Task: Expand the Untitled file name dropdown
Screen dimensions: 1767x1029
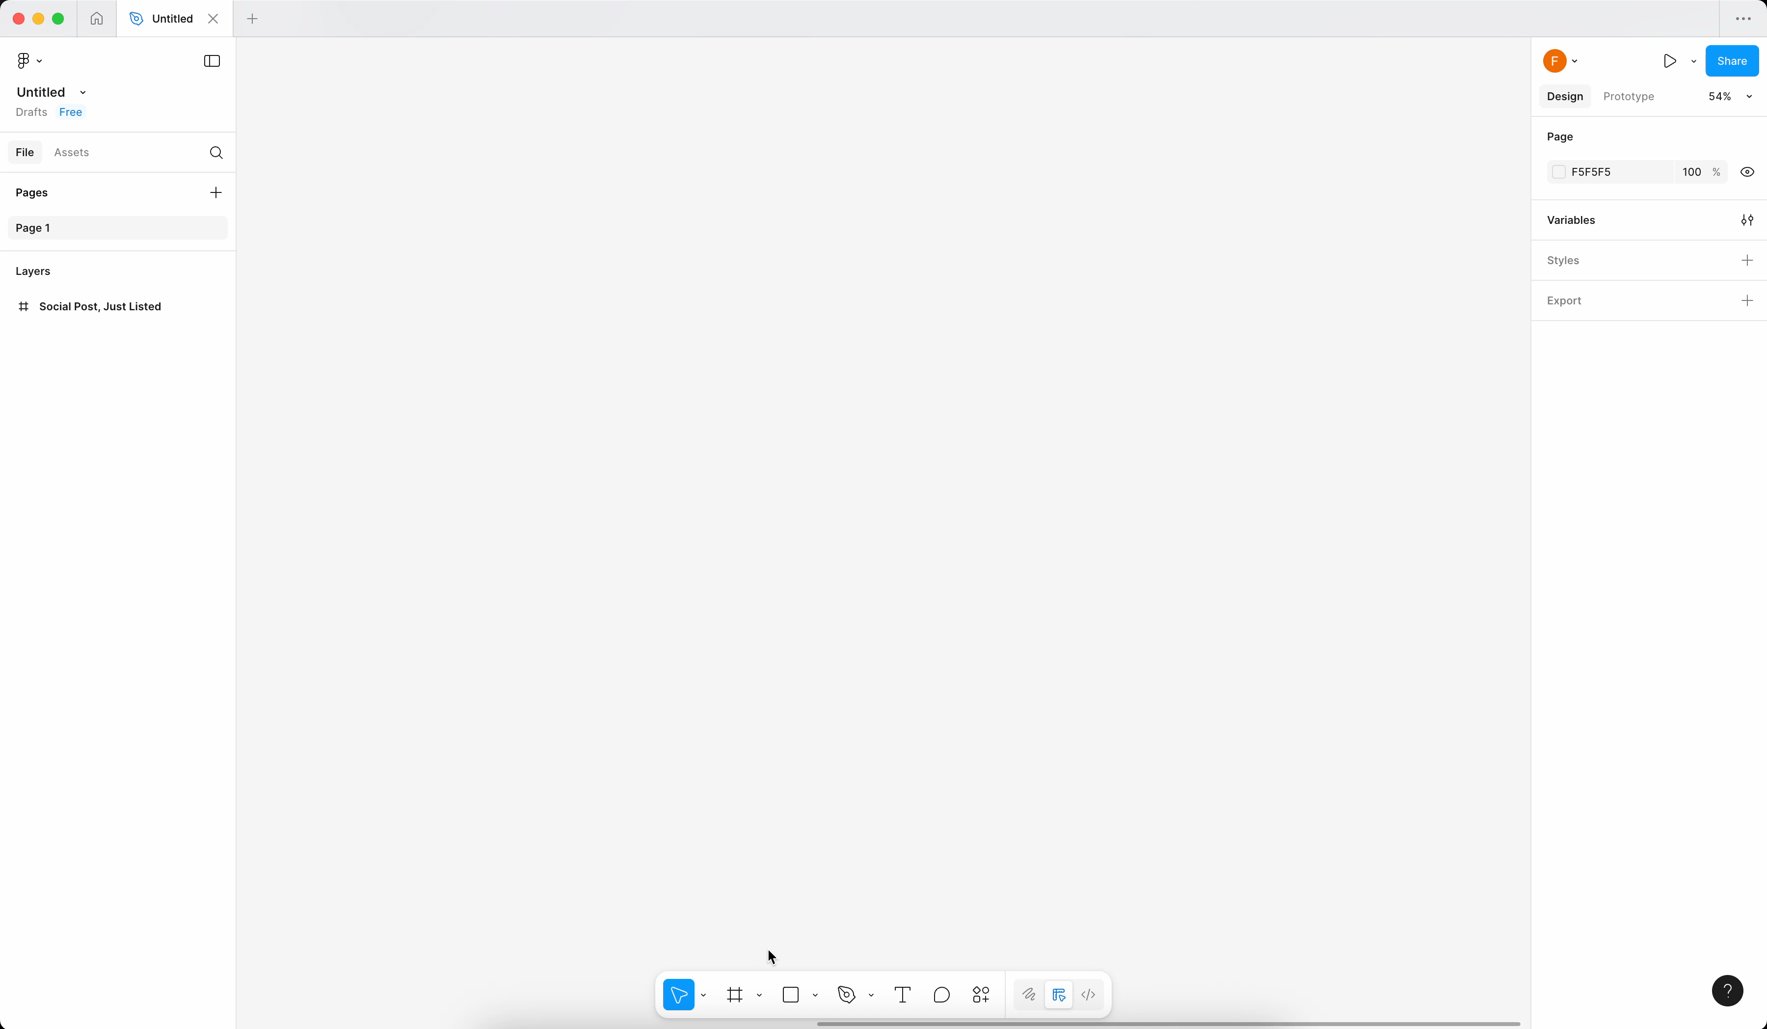Action: pos(83,93)
